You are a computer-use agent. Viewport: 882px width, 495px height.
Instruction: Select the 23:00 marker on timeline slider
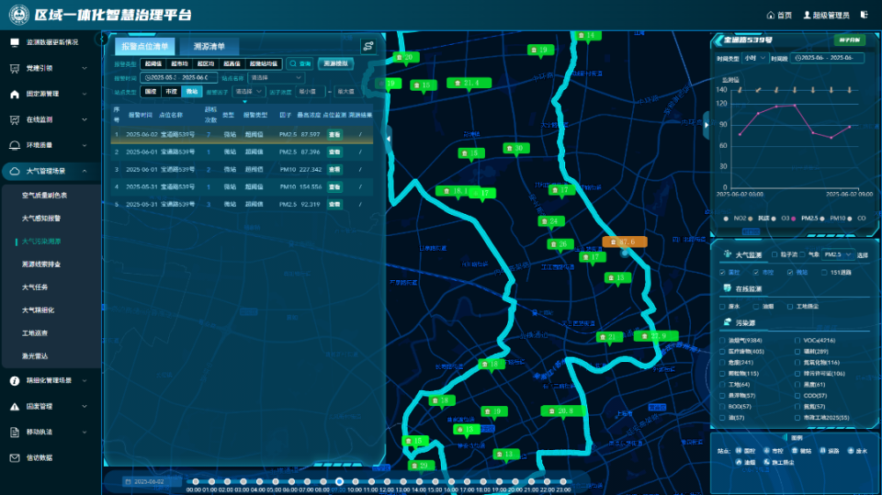pyautogui.click(x=563, y=481)
